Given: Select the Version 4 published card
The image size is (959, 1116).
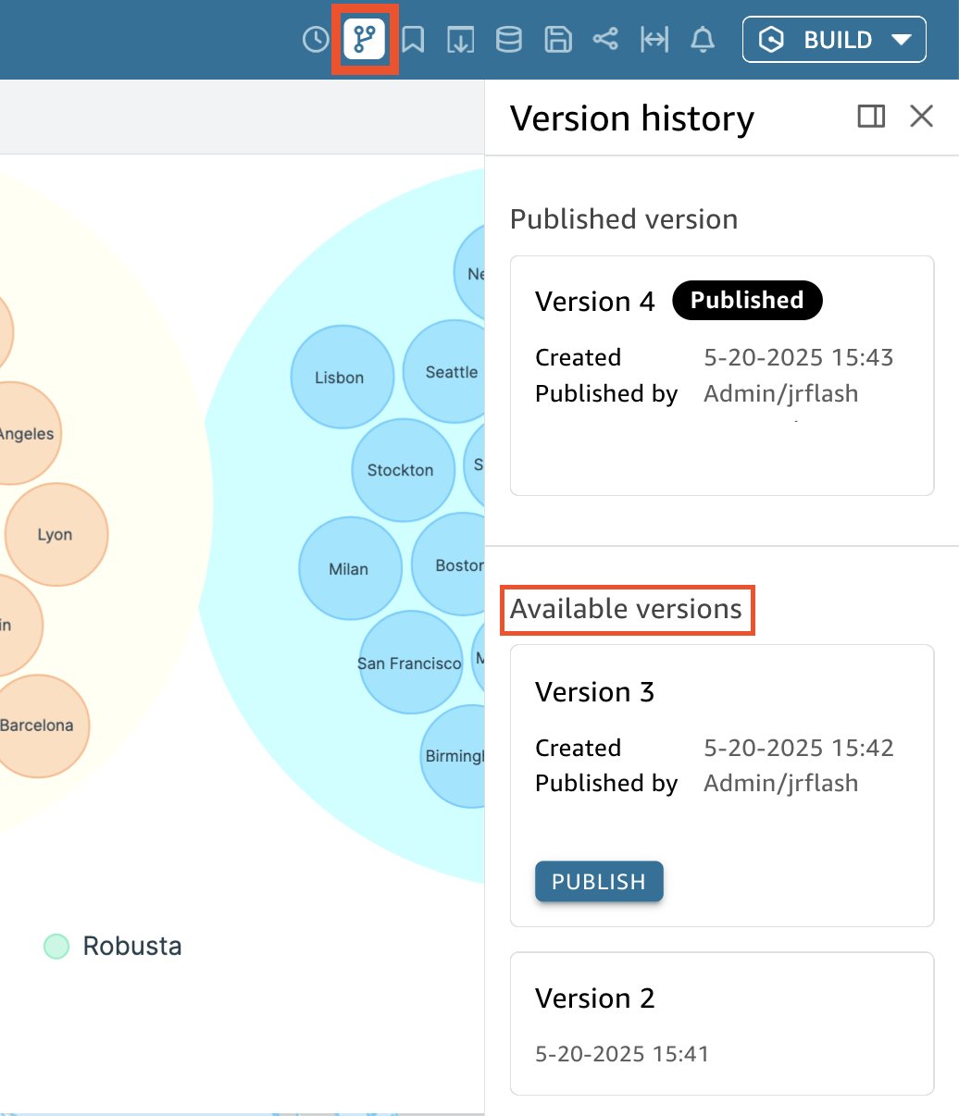Looking at the screenshot, I should [721, 375].
